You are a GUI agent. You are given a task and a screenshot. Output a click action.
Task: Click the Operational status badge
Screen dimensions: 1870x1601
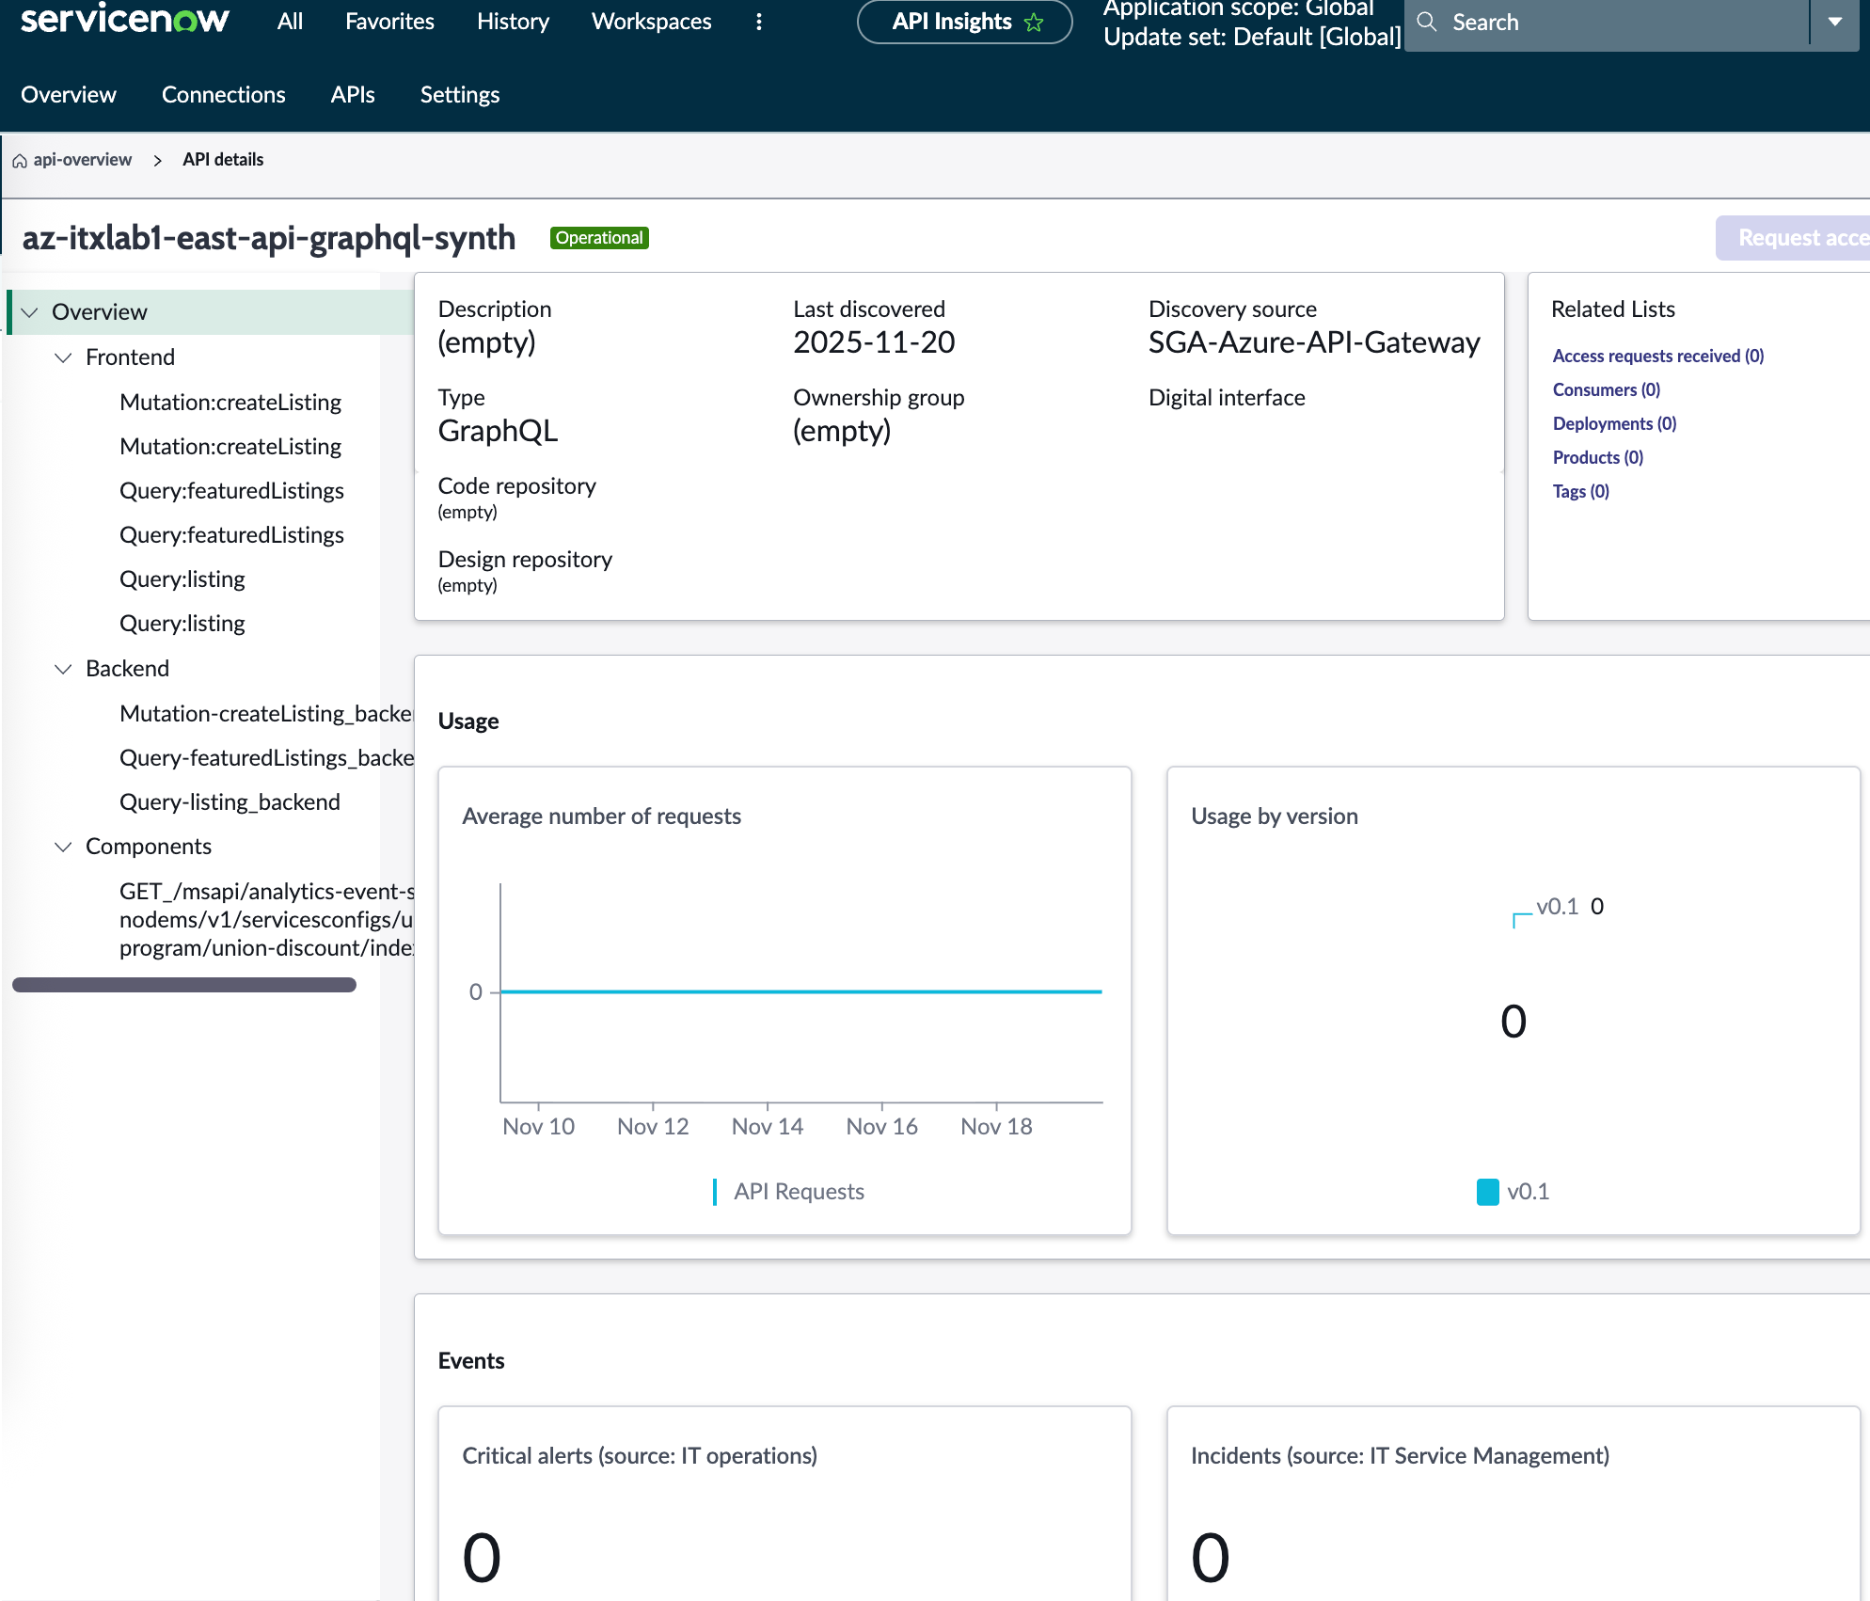(599, 238)
